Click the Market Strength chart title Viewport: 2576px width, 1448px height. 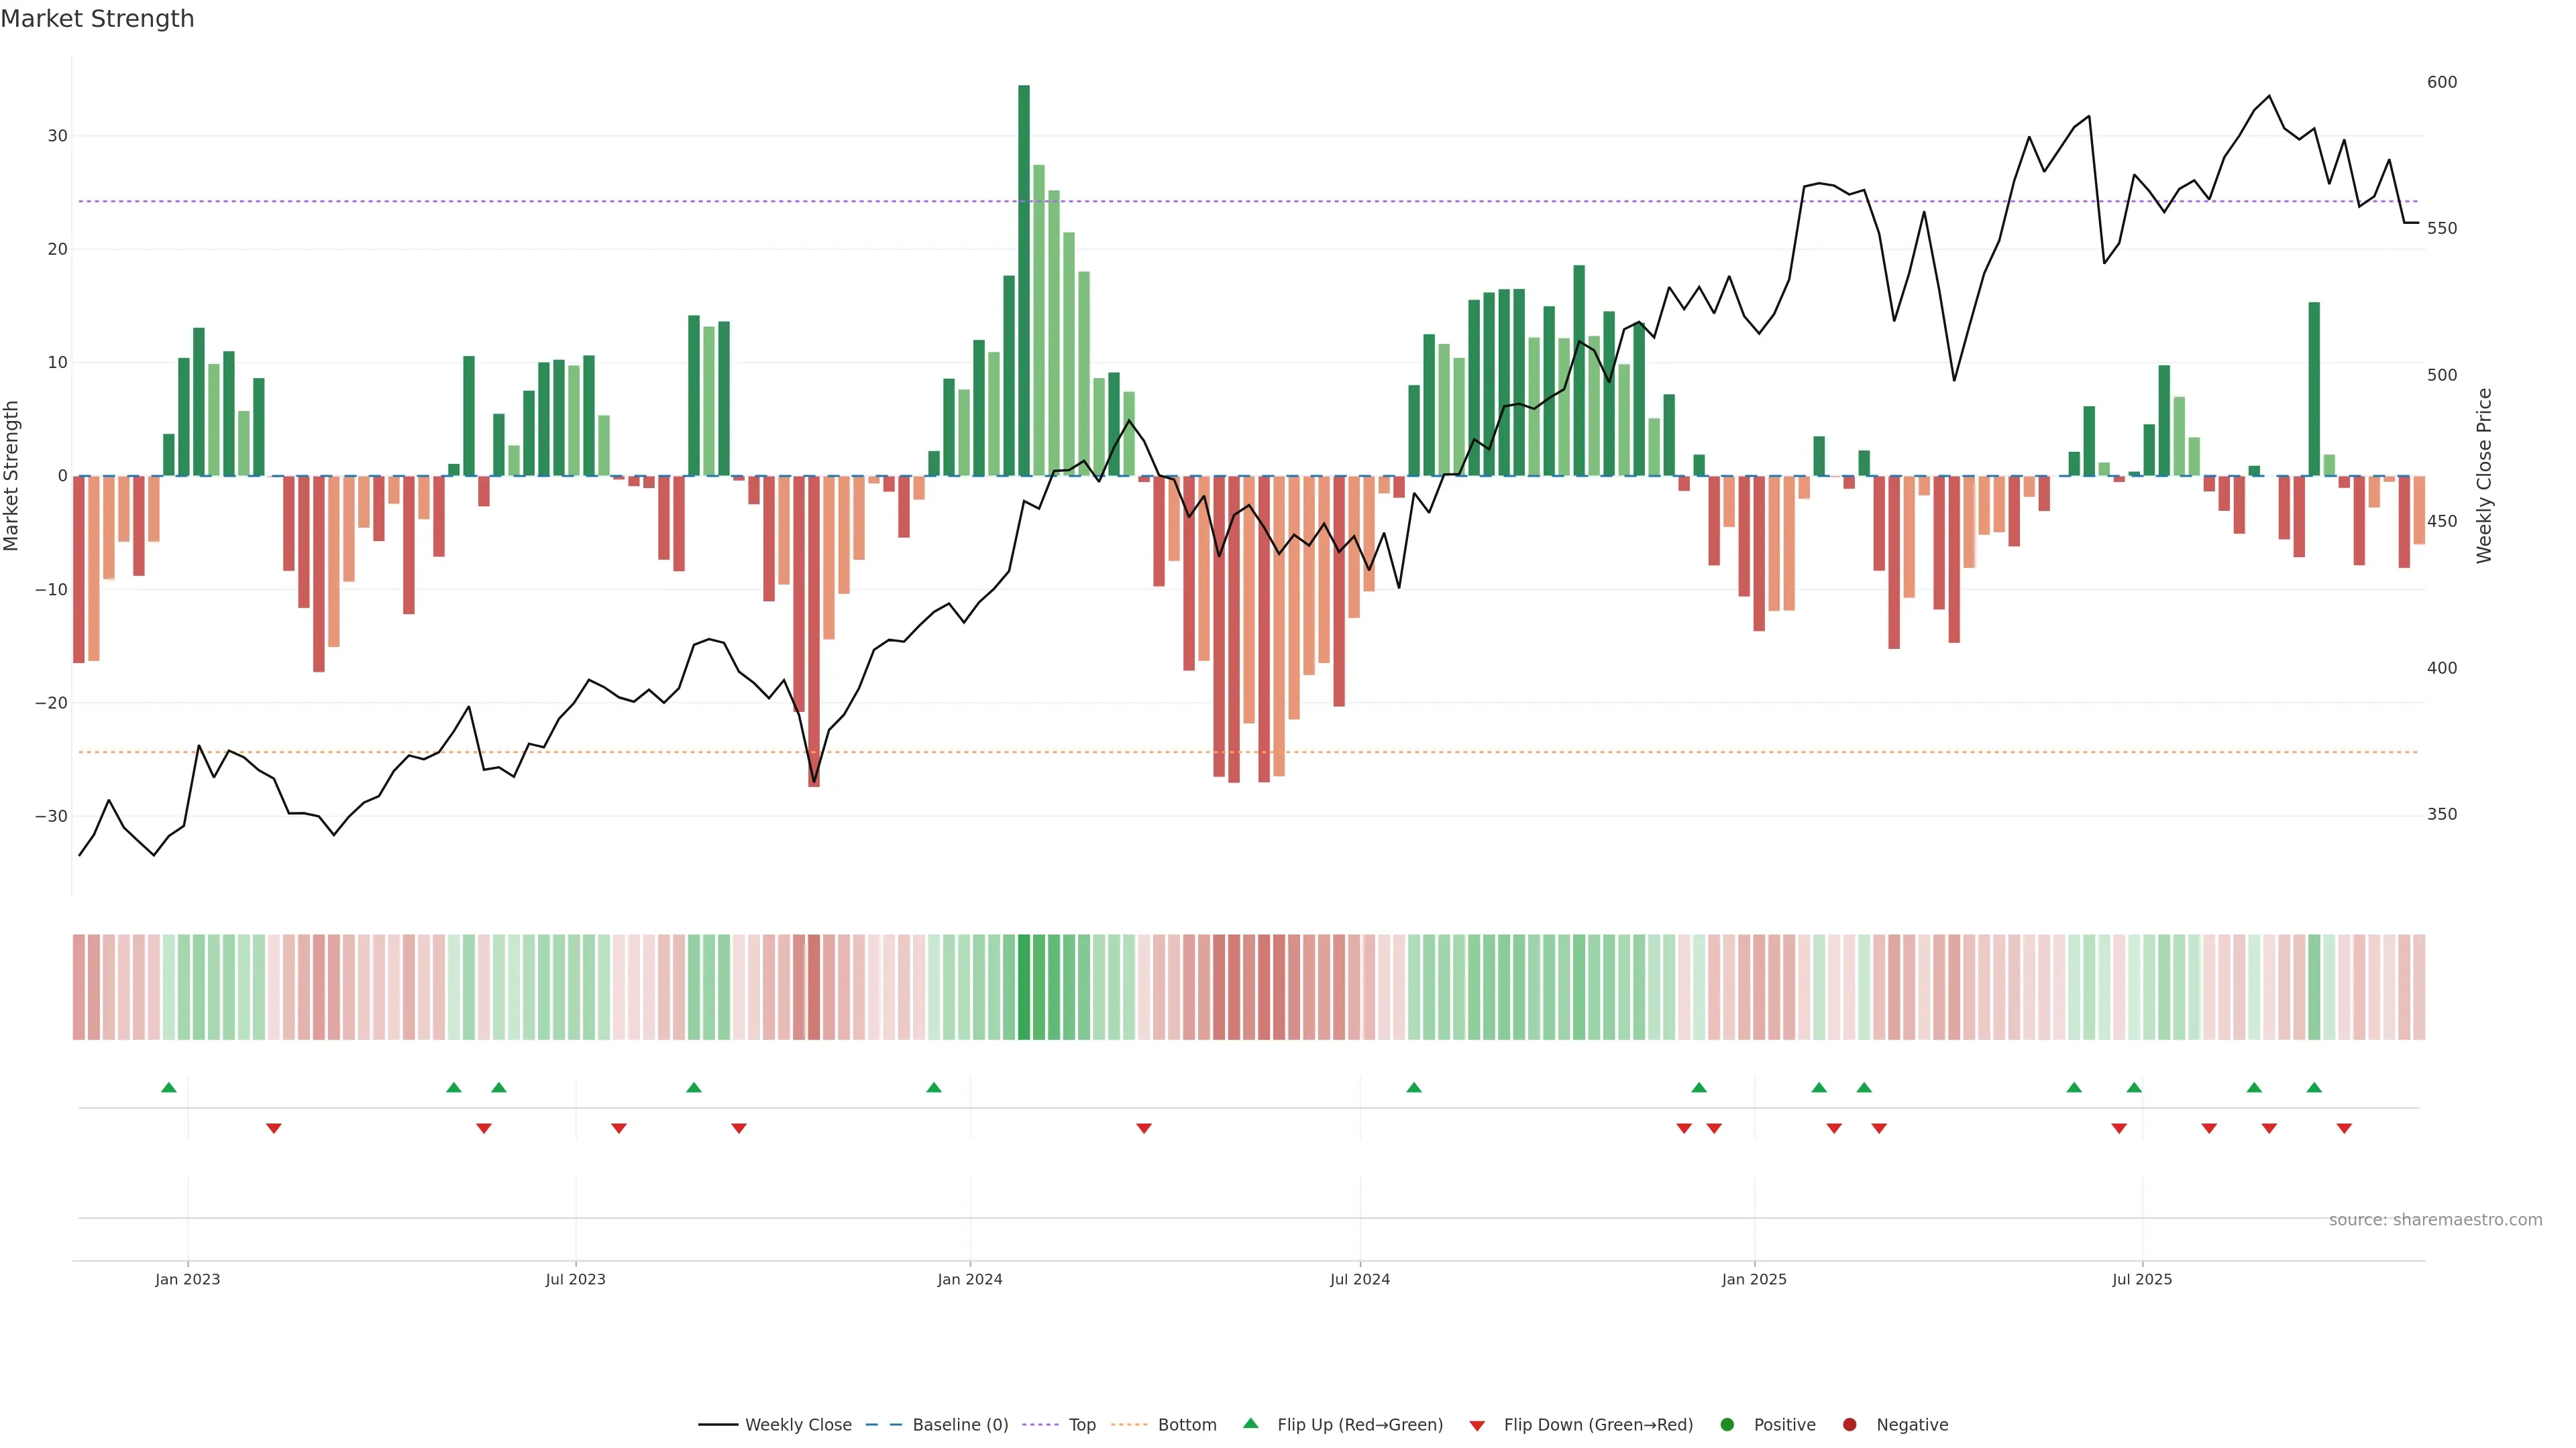coord(97,19)
